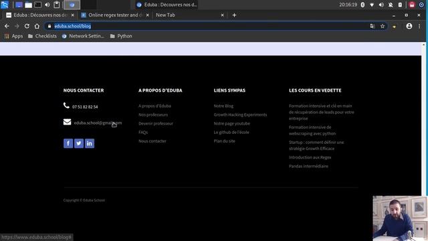Viewport: 428px width, 241px height.
Task: Click the clipboard icon in the top panel
Action: (x=57, y=5)
